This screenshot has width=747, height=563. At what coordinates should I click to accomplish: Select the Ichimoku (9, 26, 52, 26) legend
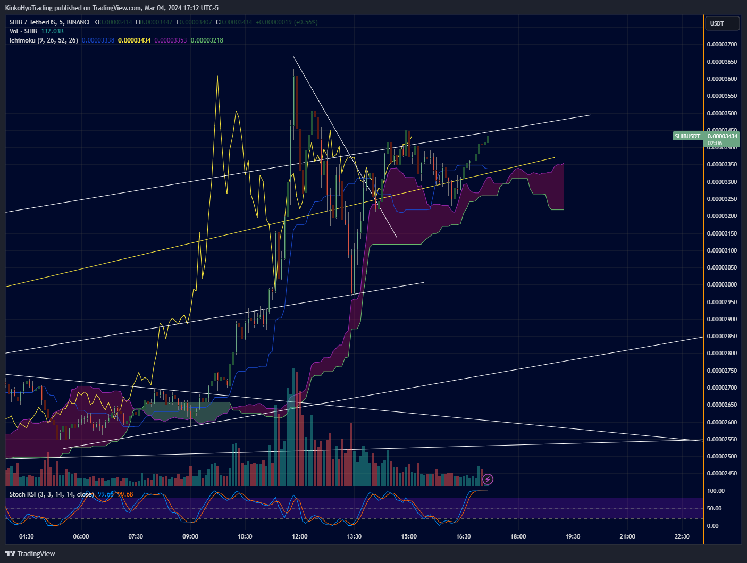(44, 40)
